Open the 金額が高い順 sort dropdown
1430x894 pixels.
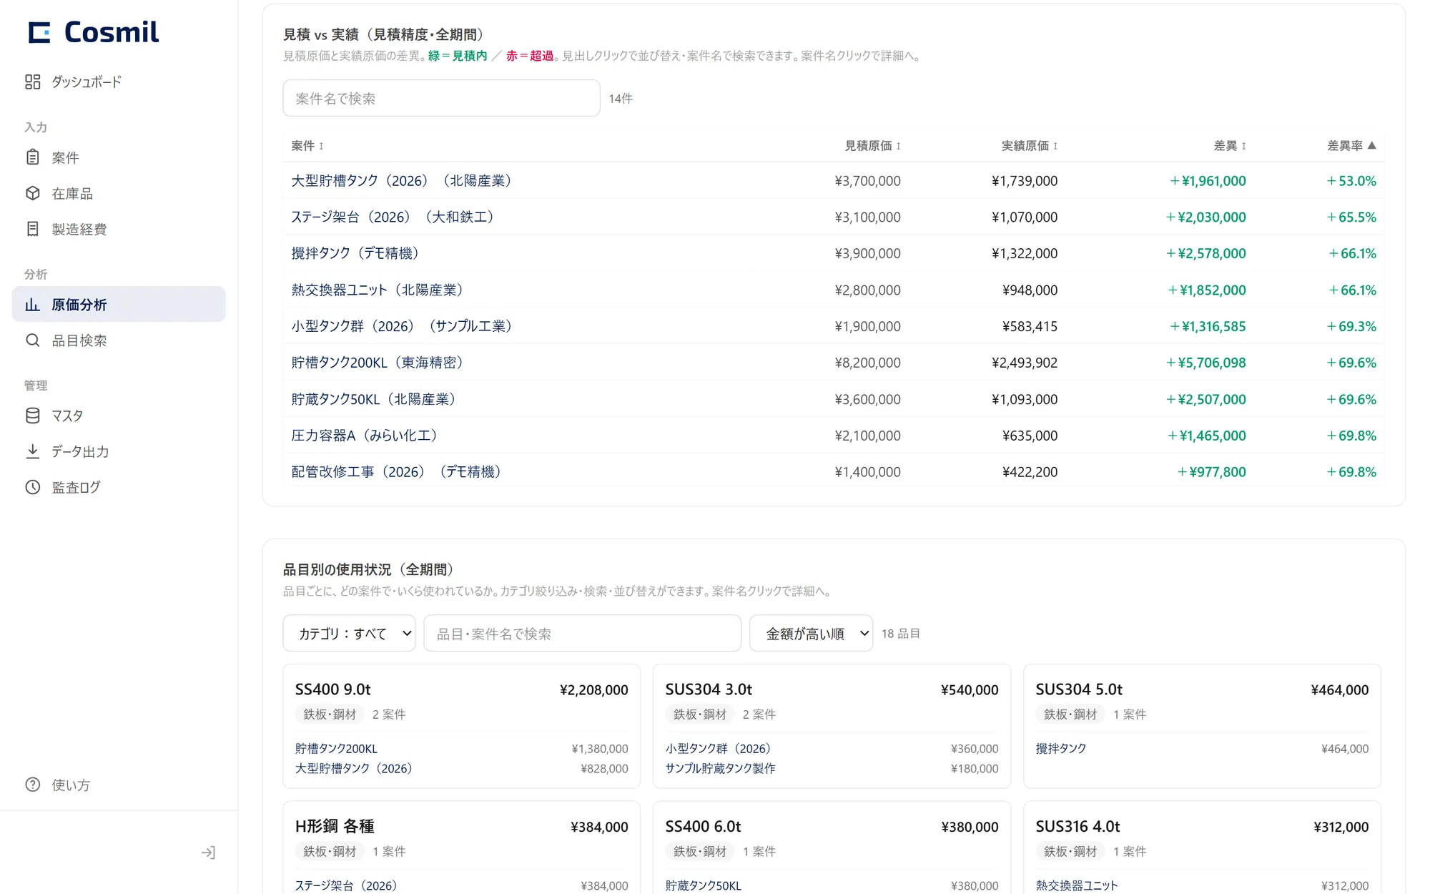(811, 634)
